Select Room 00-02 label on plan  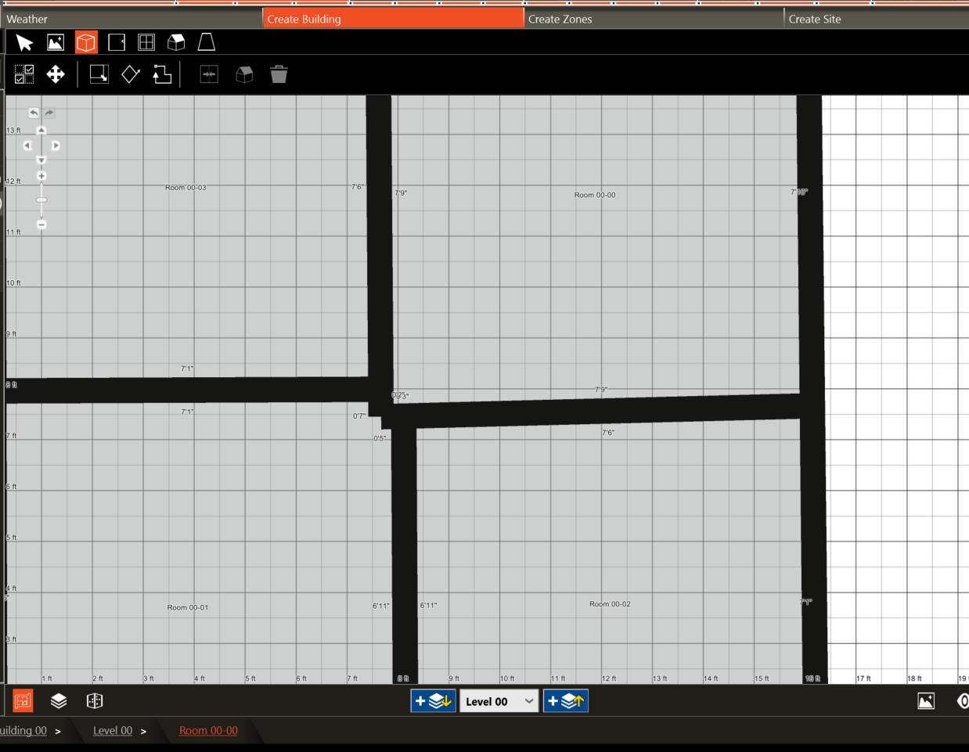(x=610, y=604)
